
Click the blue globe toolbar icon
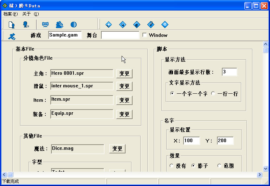tap(73, 25)
